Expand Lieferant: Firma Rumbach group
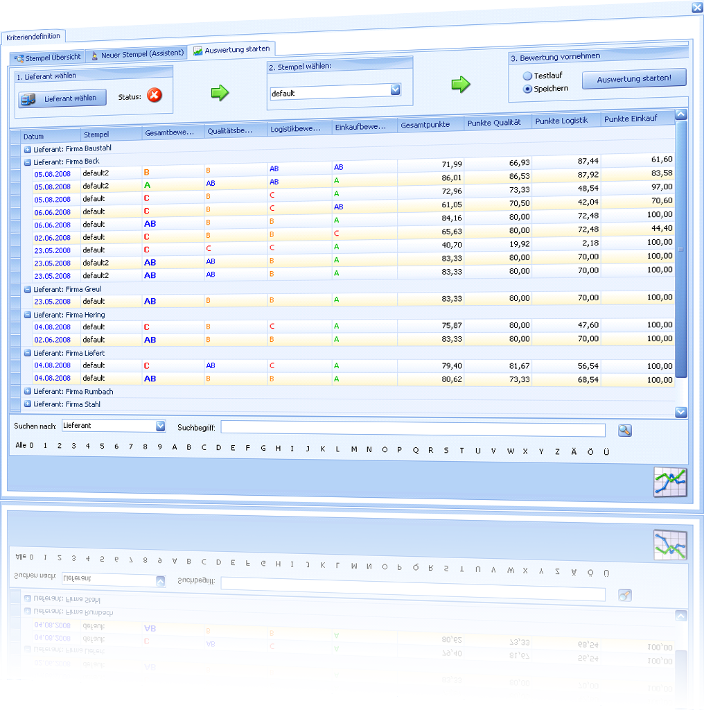The image size is (704, 710). point(28,391)
